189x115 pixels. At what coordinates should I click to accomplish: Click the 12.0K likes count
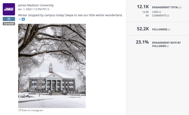145,12
